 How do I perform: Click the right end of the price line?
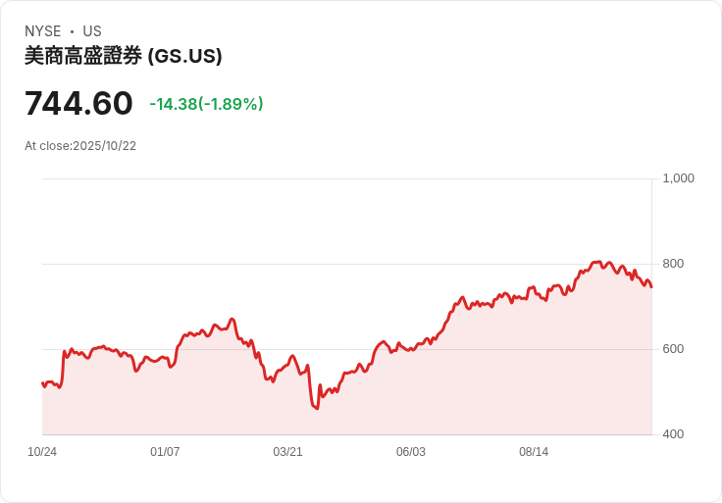[x=651, y=286]
